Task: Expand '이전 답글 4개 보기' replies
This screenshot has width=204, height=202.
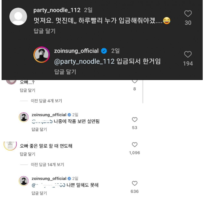Action: click(x=46, y=101)
